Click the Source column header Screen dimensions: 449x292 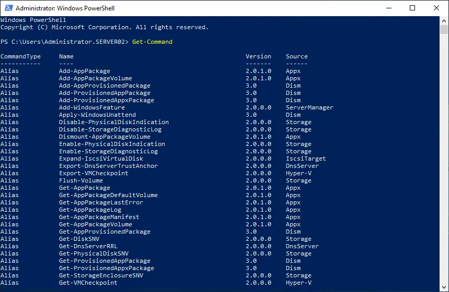coord(296,56)
